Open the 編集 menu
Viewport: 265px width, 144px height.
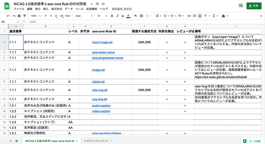pos(30,9)
